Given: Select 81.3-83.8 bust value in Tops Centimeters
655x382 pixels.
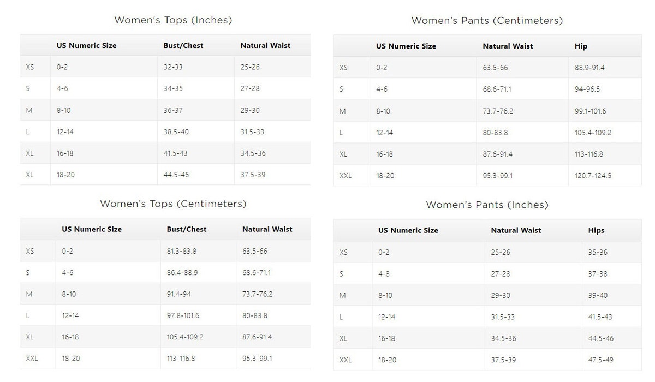Looking at the screenshot, I should [182, 252].
